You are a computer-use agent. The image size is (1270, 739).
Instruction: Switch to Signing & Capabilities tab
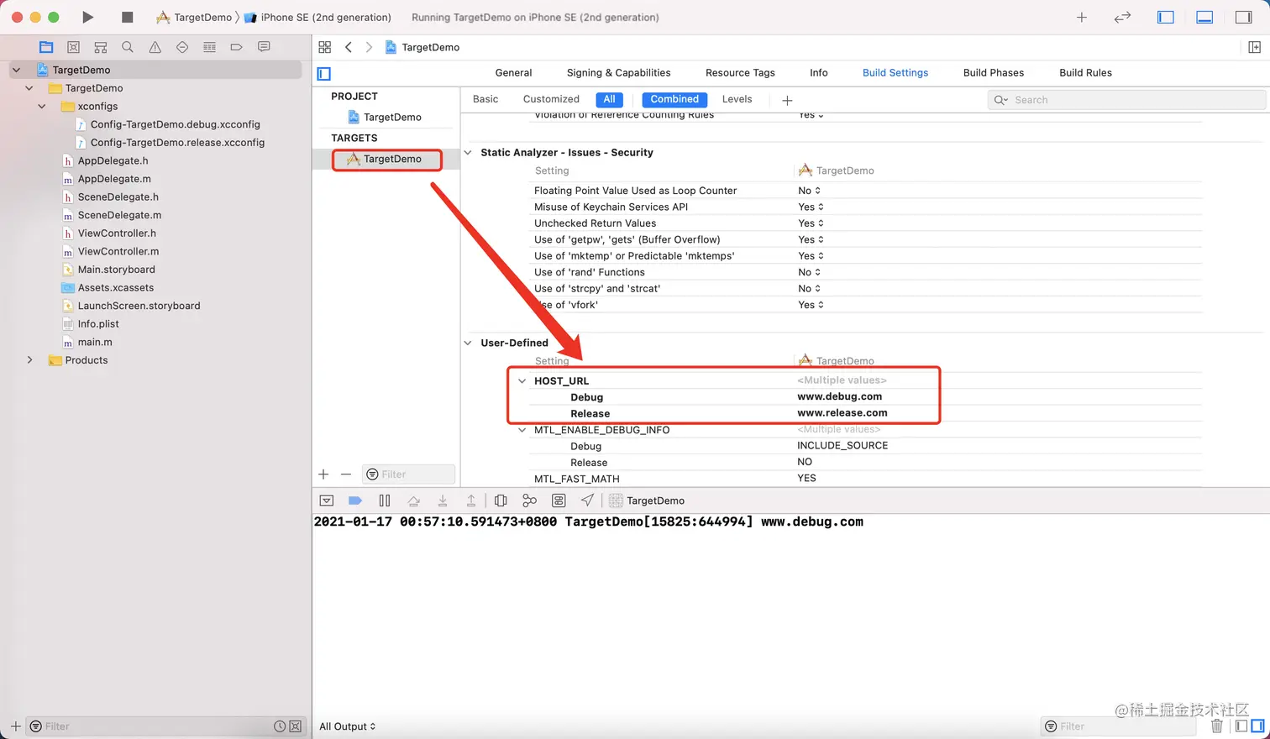click(618, 73)
